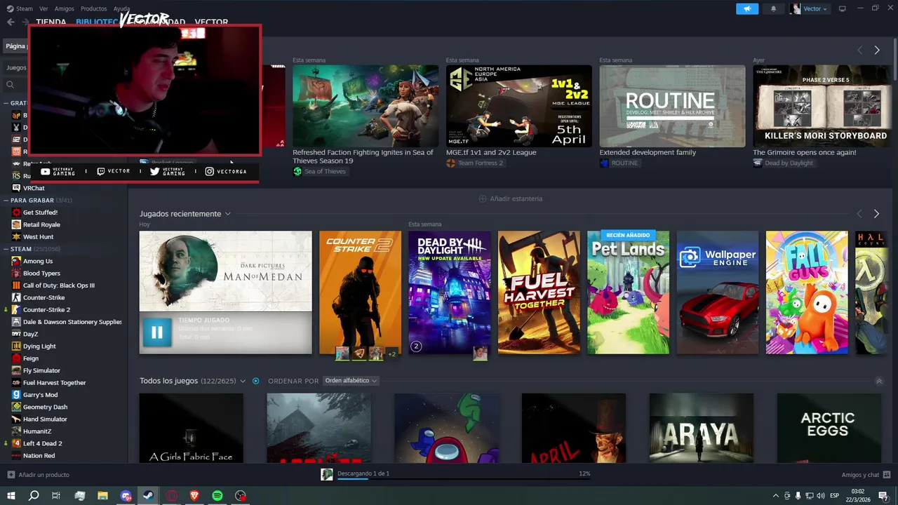898x505 pixels.
Task: Open the notifications bell
Action: 774,8
